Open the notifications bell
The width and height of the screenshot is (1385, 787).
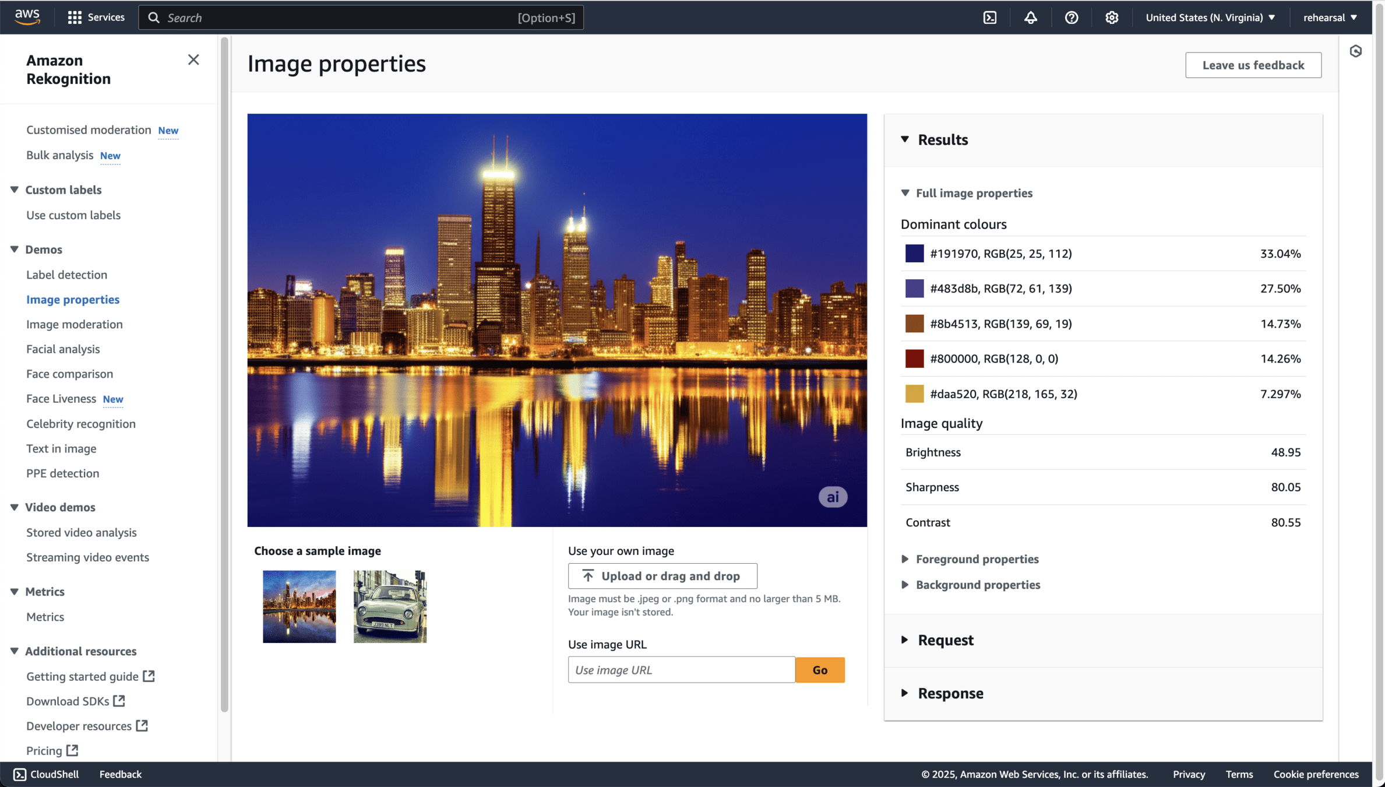pyautogui.click(x=1030, y=17)
